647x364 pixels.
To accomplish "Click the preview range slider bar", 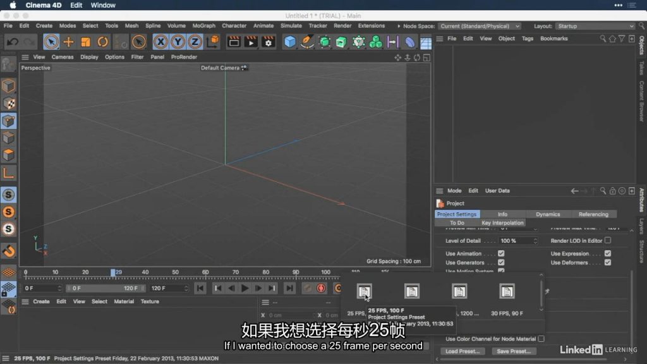I will (106, 288).
